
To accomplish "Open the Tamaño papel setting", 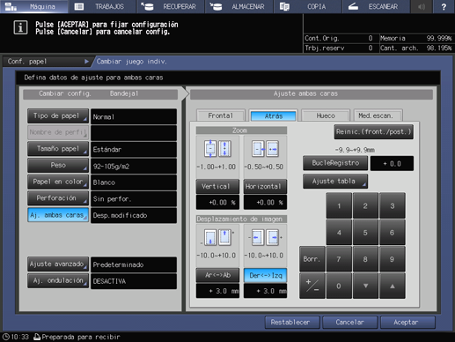I will 58,149.
